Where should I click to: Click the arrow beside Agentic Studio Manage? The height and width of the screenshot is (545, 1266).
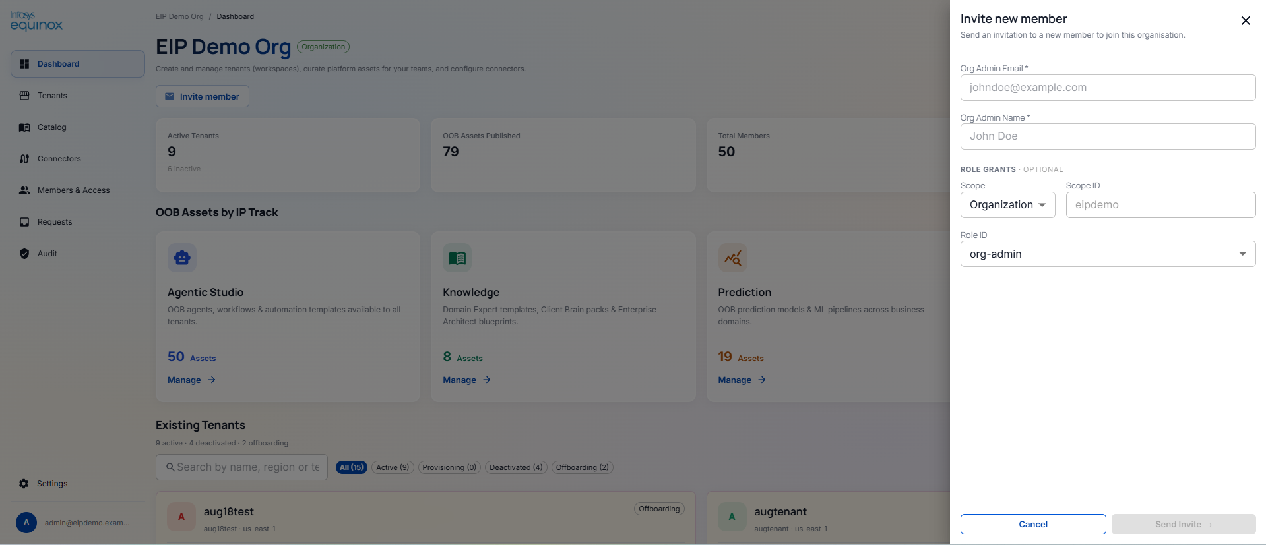tap(212, 380)
